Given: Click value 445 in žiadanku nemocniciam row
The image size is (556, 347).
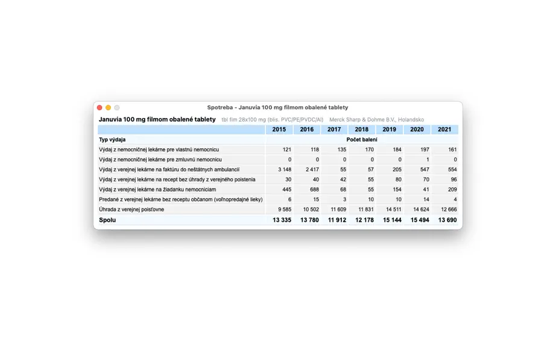Looking at the screenshot, I should point(287,189).
